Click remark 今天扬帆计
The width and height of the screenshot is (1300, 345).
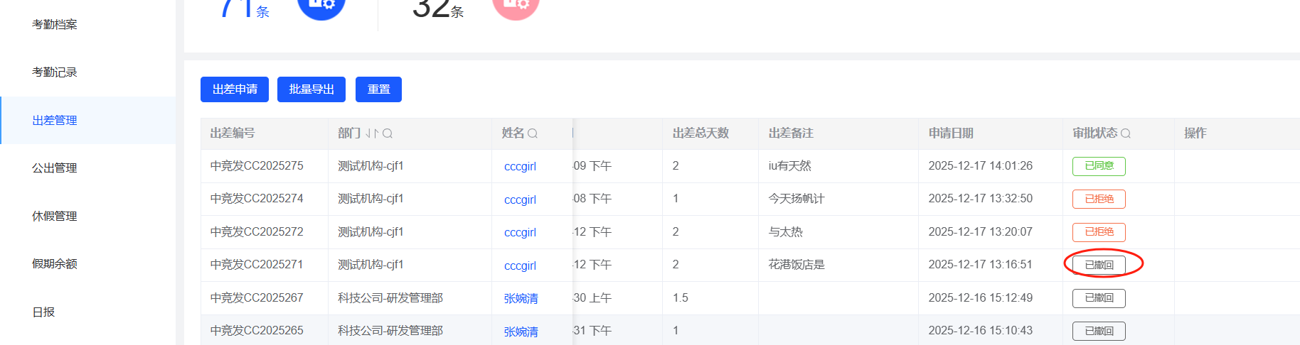point(796,198)
